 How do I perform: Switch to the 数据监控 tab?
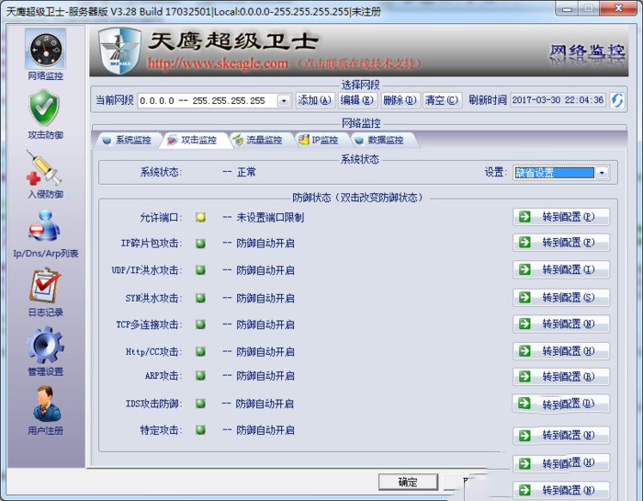click(381, 141)
